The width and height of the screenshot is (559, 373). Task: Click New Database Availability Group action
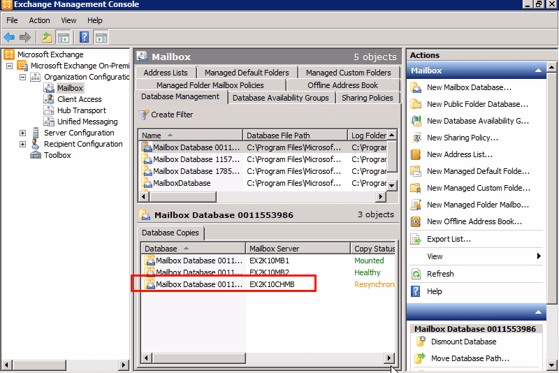(x=478, y=121)
